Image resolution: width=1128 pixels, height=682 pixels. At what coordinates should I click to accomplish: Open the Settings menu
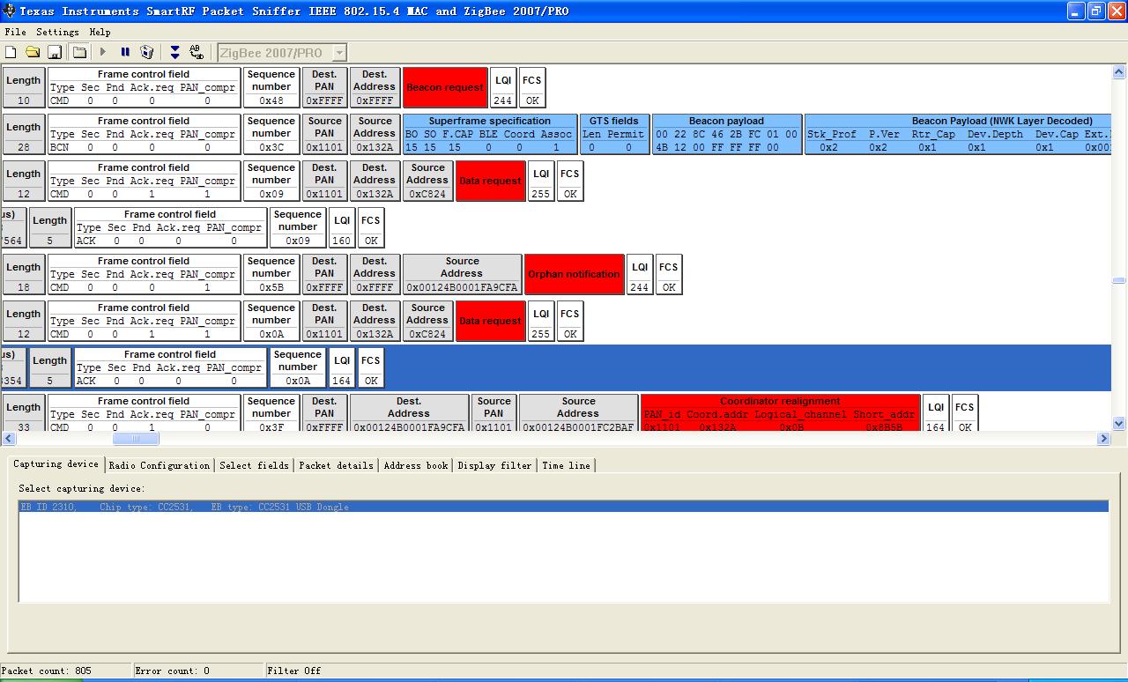57,32
